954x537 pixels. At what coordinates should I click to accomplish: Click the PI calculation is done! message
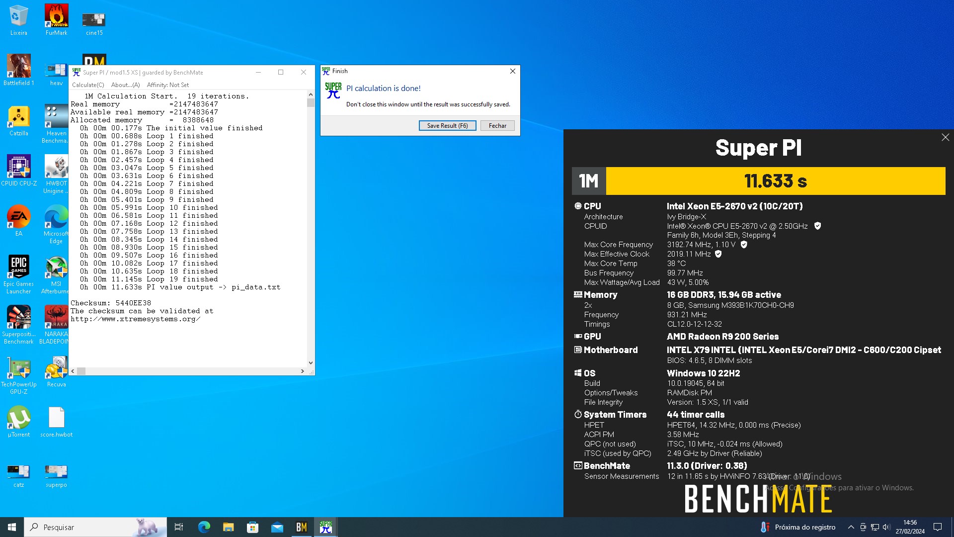pos(384,89)
